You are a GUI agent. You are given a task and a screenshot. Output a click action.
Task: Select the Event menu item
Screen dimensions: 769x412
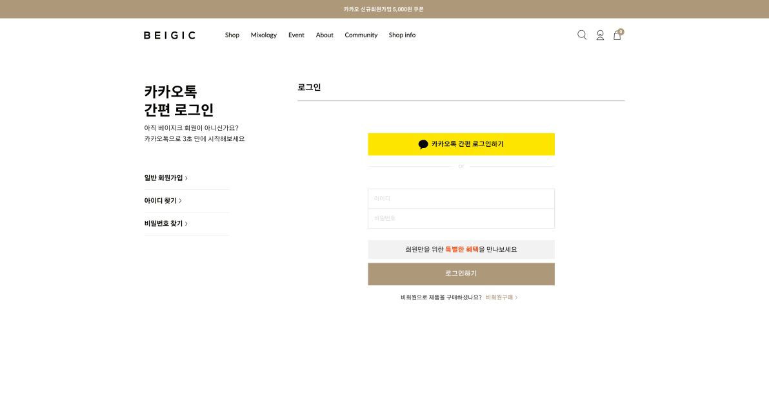tap(296, 35)
